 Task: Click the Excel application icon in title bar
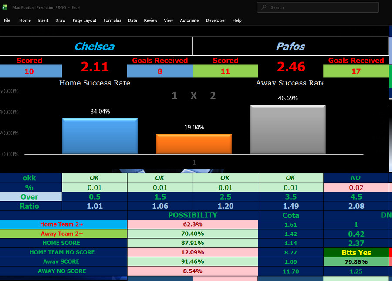click(x=5, y=7)
